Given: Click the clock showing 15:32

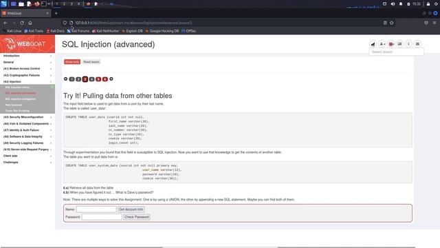Looking at the screenshot, I should coord(417,4).
